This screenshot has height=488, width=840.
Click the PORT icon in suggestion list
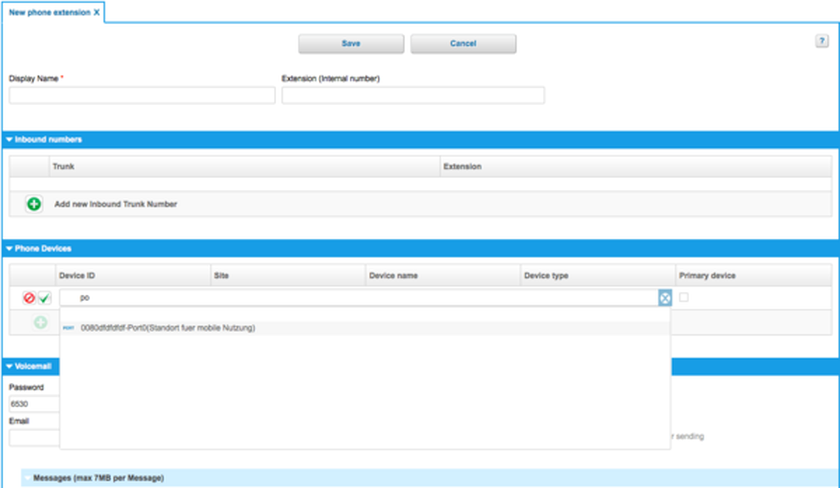point(68,328)
